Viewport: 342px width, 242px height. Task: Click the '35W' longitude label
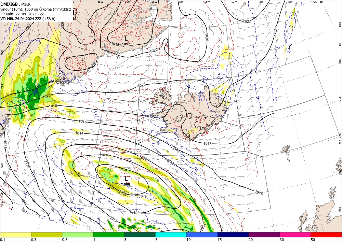coord(100,1)
